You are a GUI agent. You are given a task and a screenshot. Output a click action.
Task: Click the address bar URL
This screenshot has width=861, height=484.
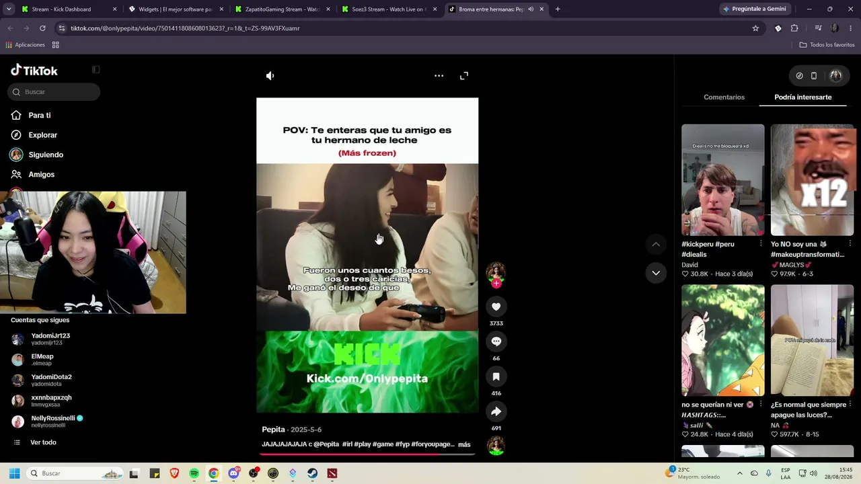185,28
